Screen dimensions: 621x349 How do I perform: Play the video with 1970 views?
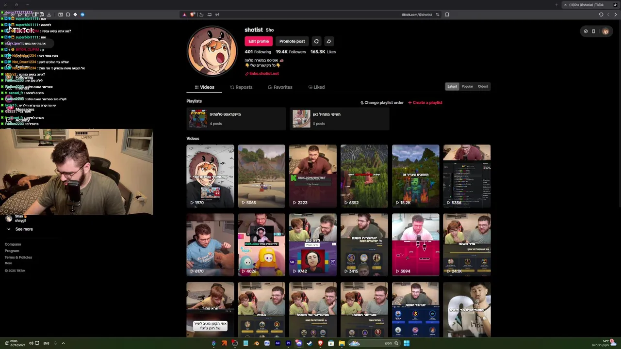(210, 176)
